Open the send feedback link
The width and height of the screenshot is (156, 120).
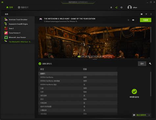pyautogui.click(x=141, y=115)
